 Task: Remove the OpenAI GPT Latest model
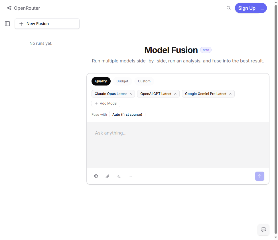[x=175, y=94]
